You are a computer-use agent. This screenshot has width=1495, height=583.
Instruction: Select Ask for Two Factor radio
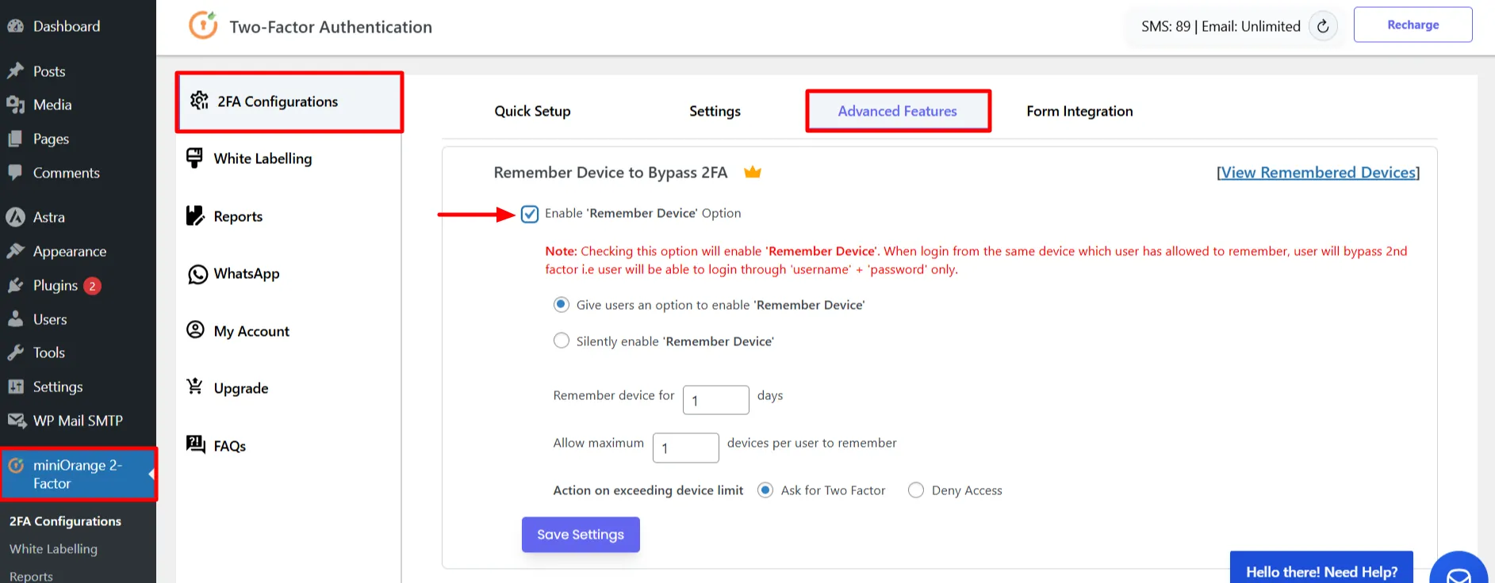[x=765, y=490]
